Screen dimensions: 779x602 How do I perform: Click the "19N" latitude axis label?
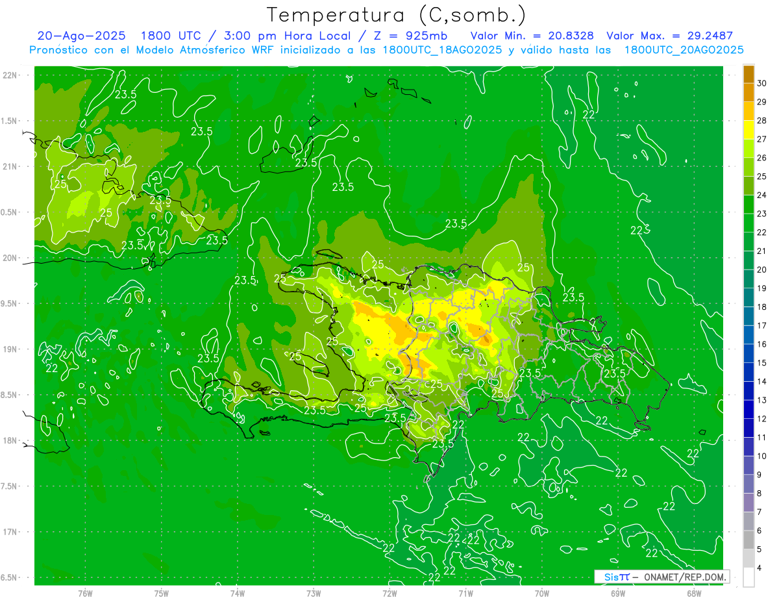point(11,349)
